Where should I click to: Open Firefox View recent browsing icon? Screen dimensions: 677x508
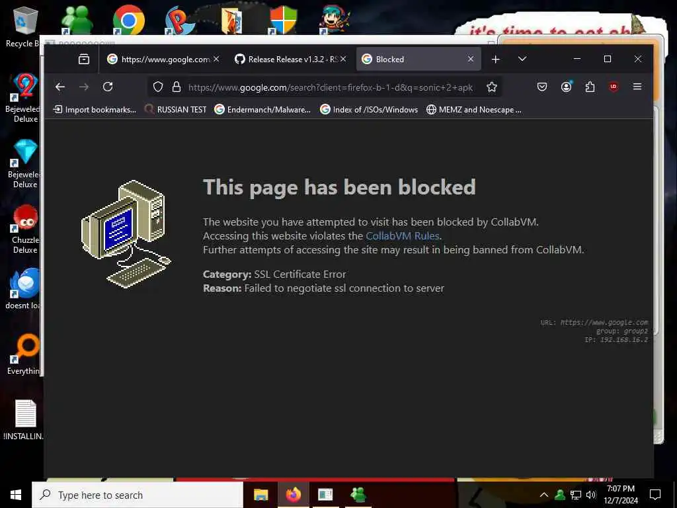84,59
